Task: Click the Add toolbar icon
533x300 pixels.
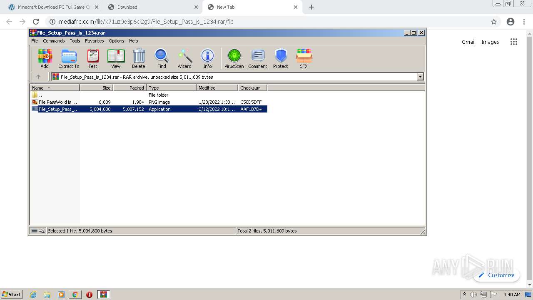Action: pyautogui.click(x=45, y=58)
